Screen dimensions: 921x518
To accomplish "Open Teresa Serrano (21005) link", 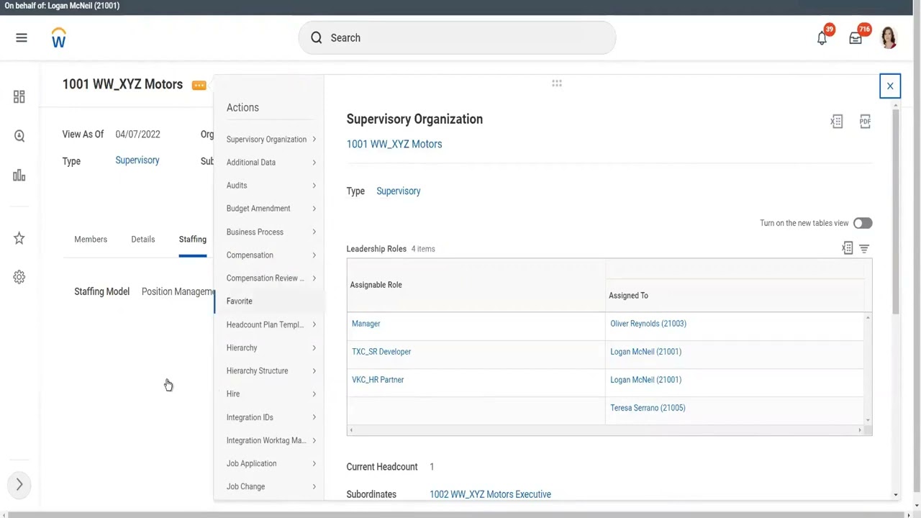I will point(648,408).
